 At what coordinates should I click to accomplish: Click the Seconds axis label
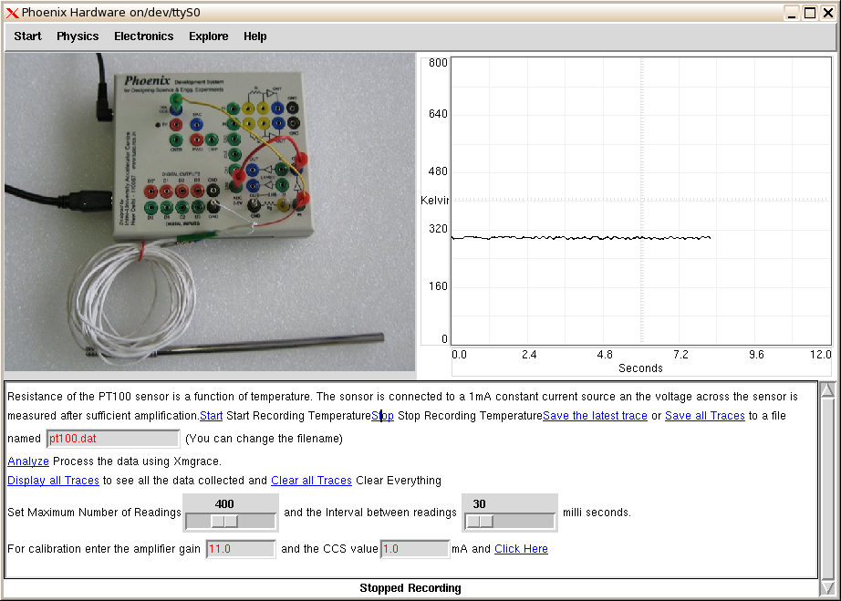(640, 368)
